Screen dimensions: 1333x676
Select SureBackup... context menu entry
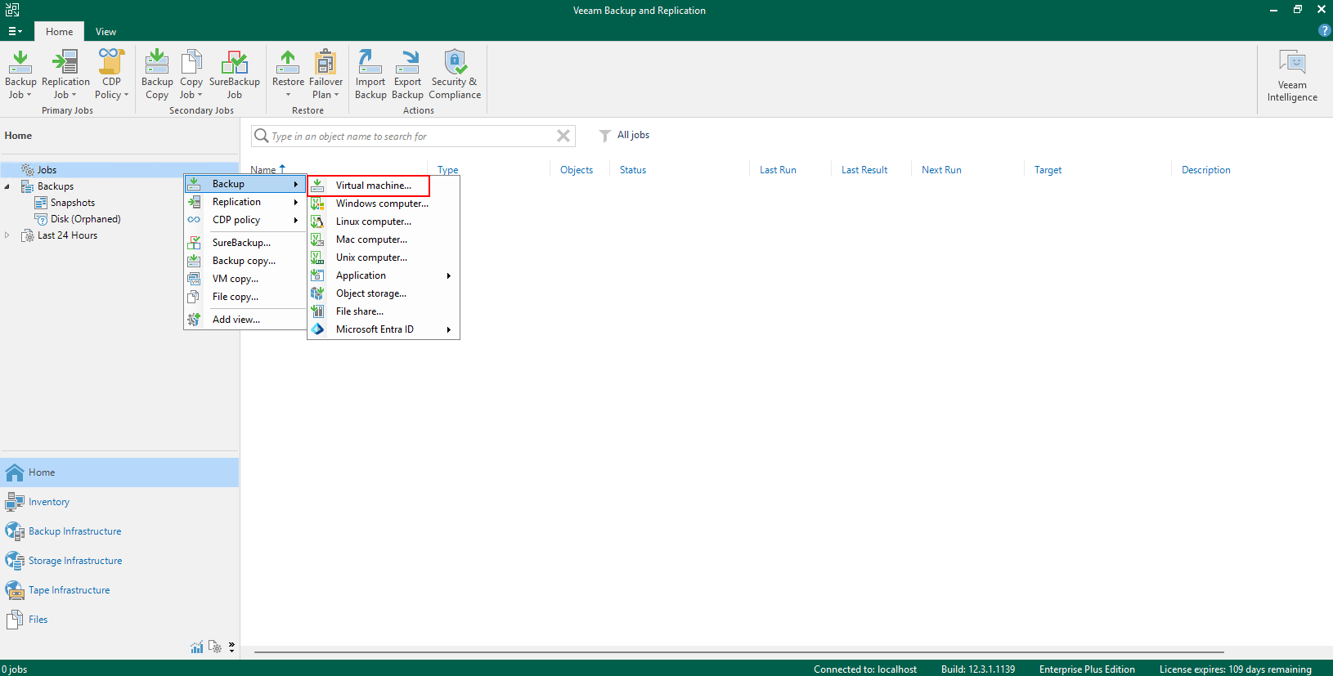tap(245, 243)
